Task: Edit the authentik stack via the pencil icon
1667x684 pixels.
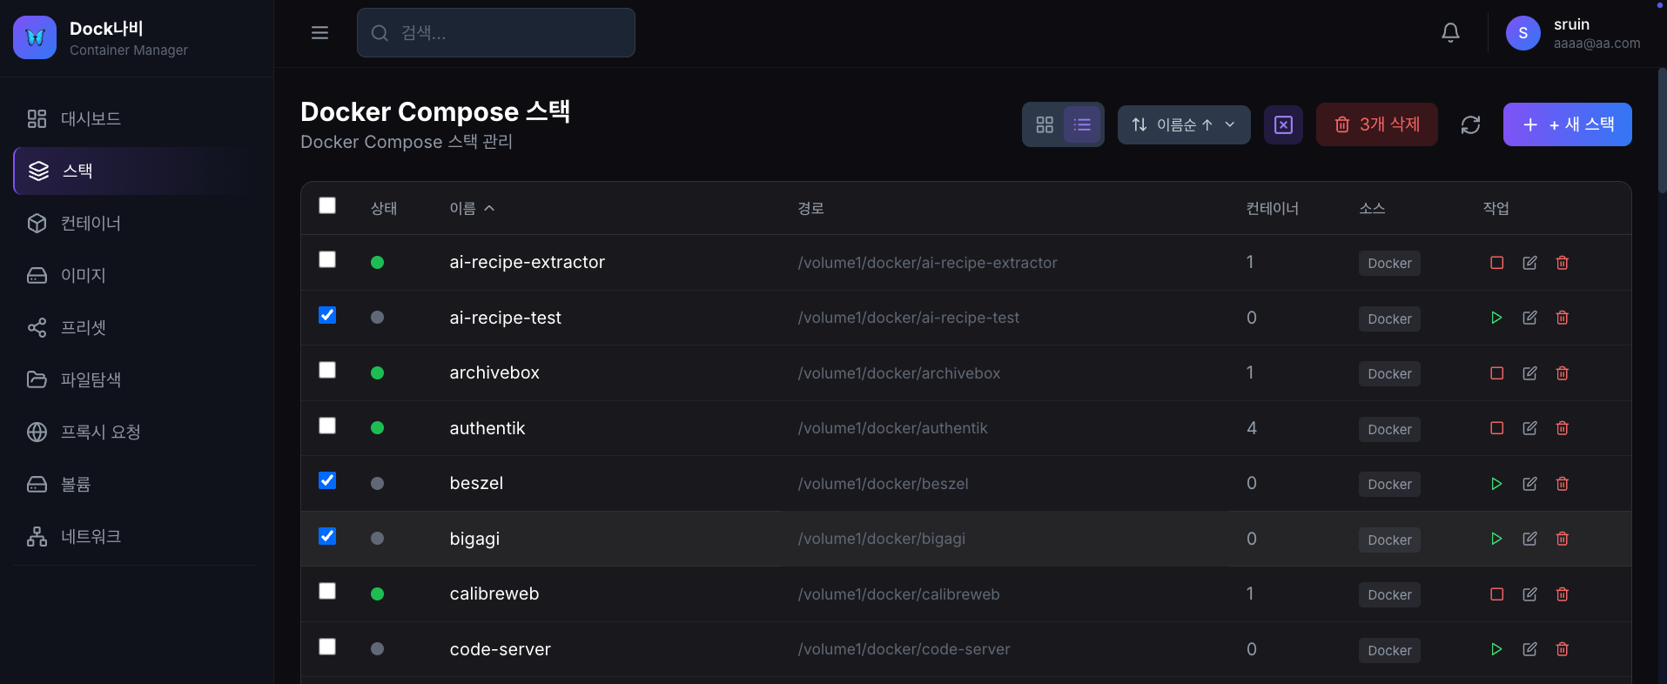Action: coord(1529,428)
